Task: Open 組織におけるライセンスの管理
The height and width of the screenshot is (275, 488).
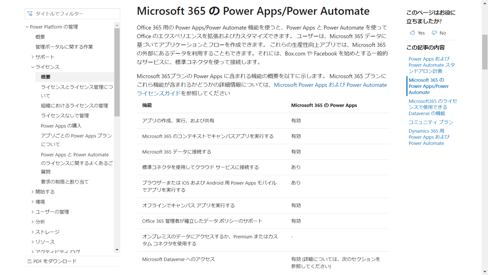Action: coord(74,106)
